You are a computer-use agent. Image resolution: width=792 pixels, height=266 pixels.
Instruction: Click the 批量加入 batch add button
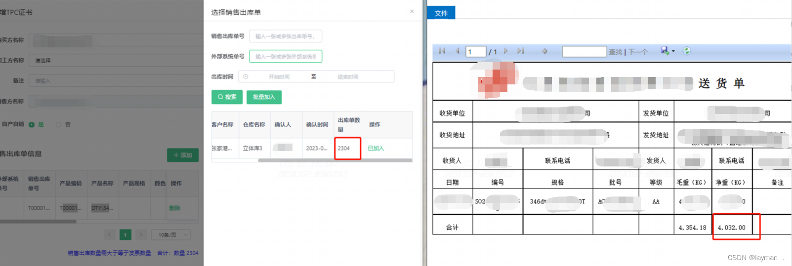coord(264,97)
